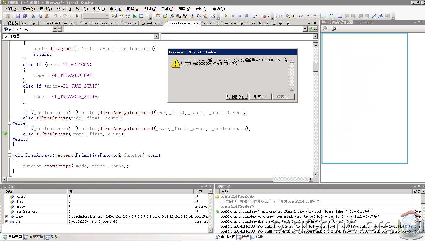Expand the state variable row

point(6,216)
